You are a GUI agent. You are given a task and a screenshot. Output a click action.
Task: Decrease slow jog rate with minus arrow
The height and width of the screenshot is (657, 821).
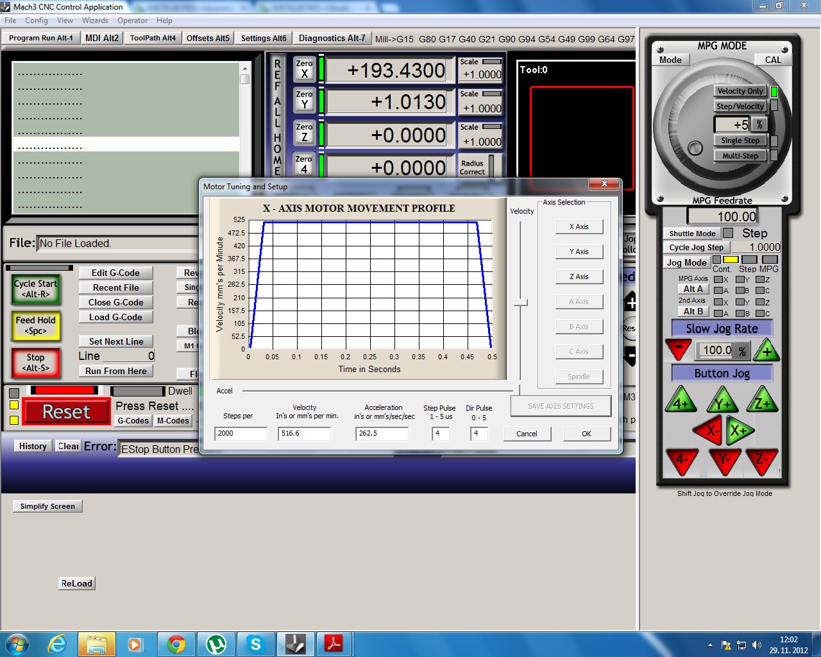679,350
